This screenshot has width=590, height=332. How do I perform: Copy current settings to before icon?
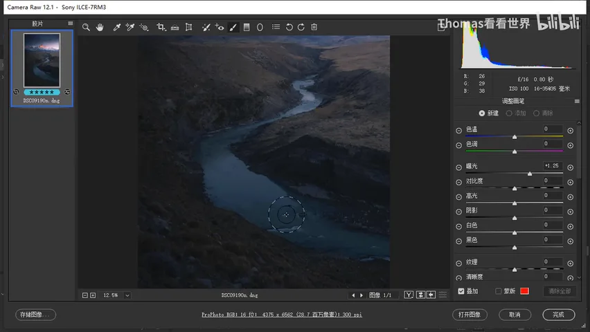tap(431, 295)
